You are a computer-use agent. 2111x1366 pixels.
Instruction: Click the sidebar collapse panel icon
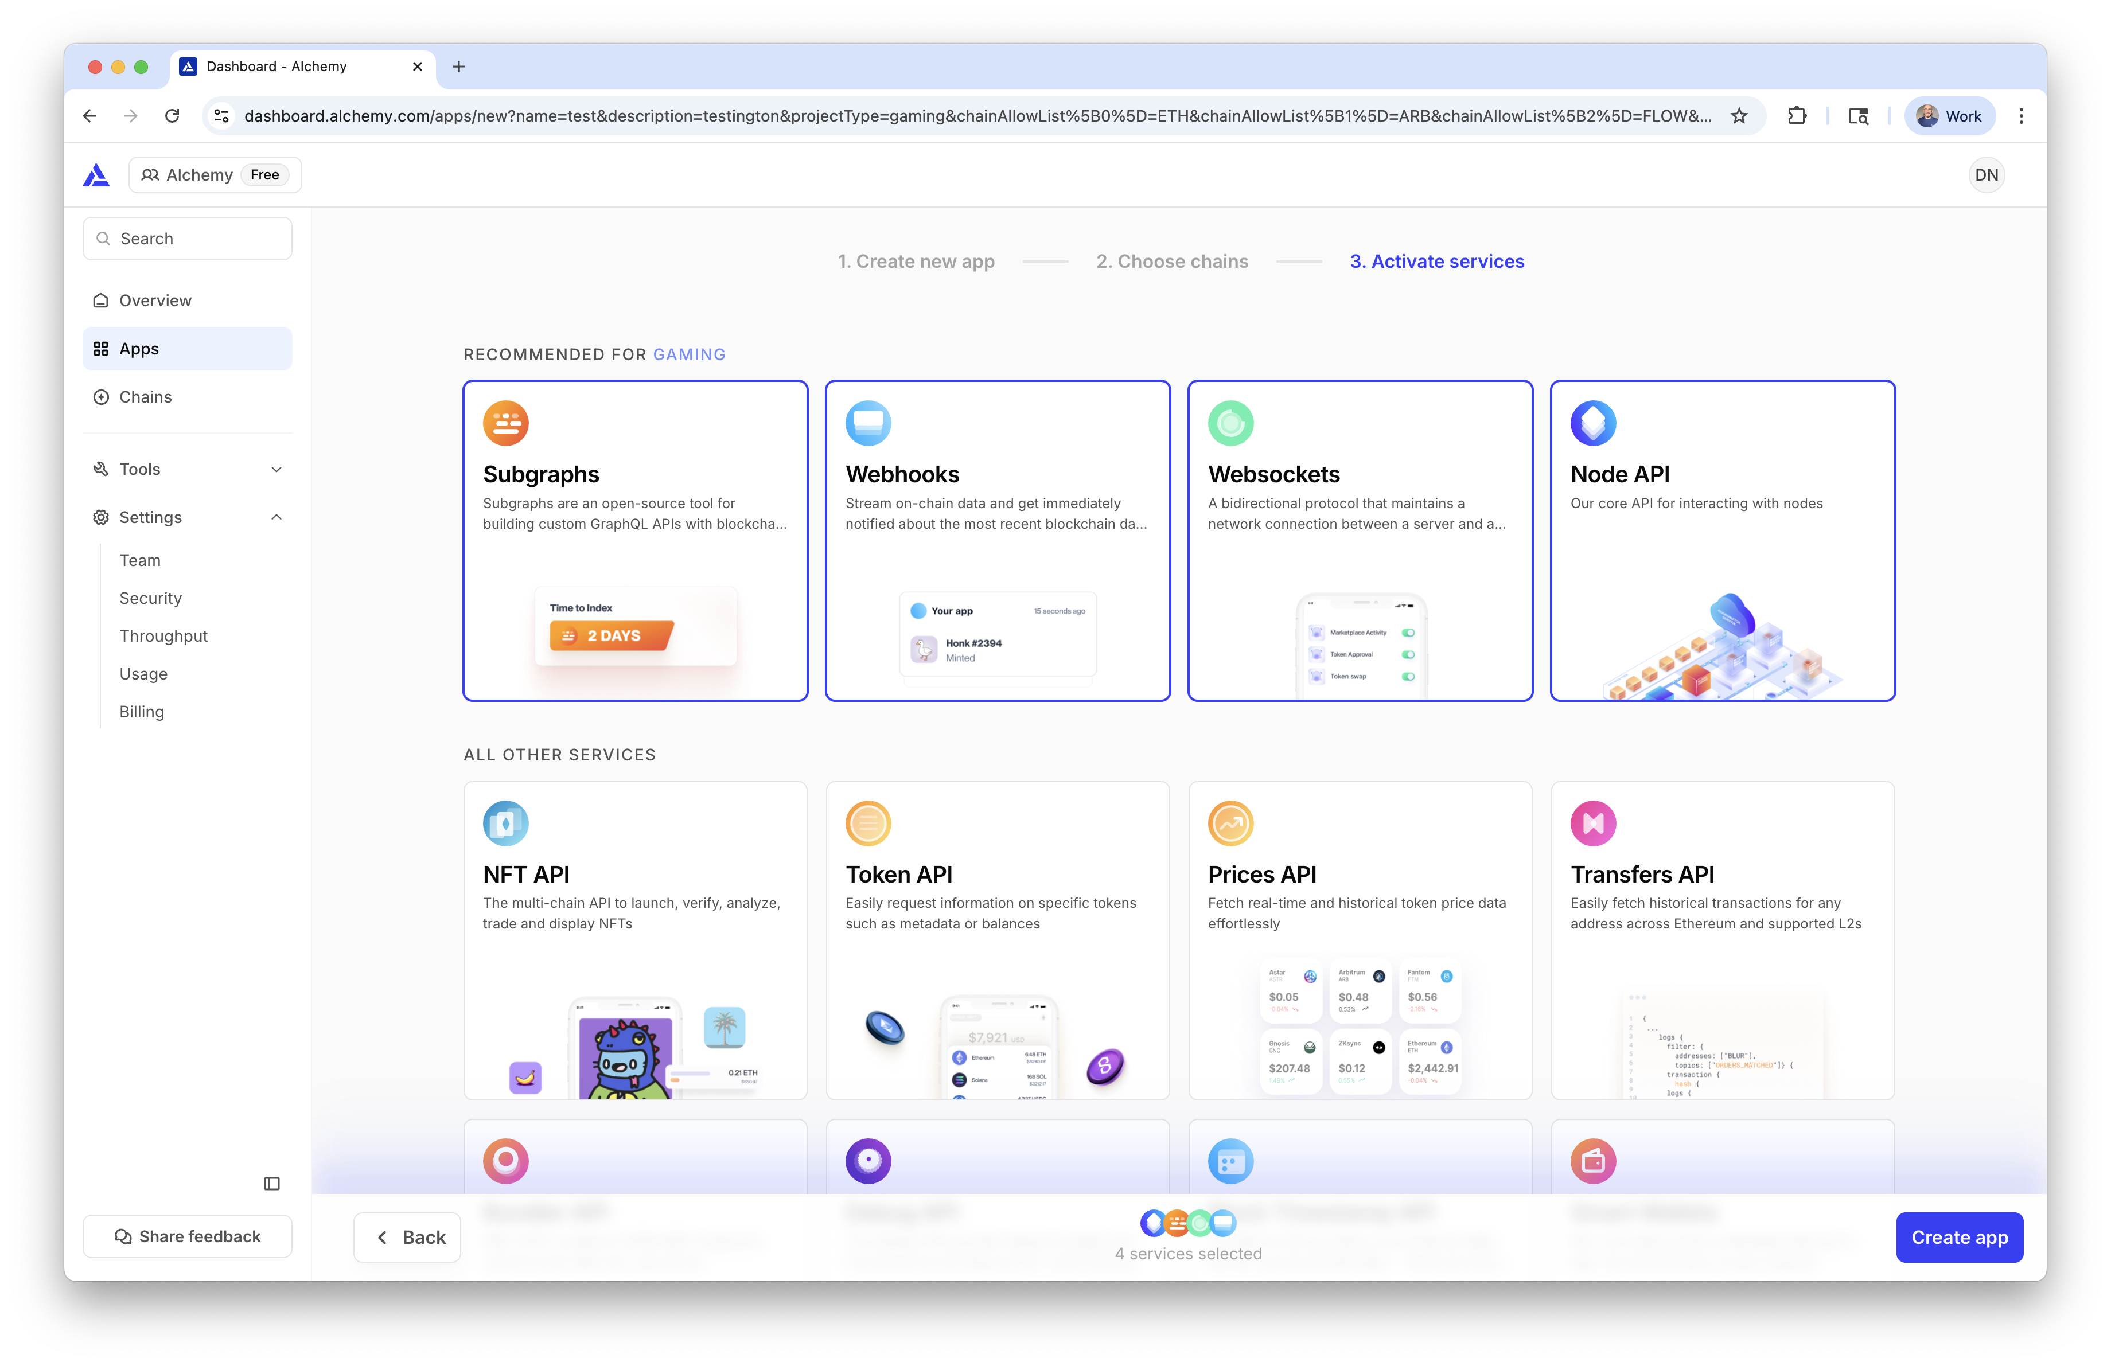tap(271, 1184)
